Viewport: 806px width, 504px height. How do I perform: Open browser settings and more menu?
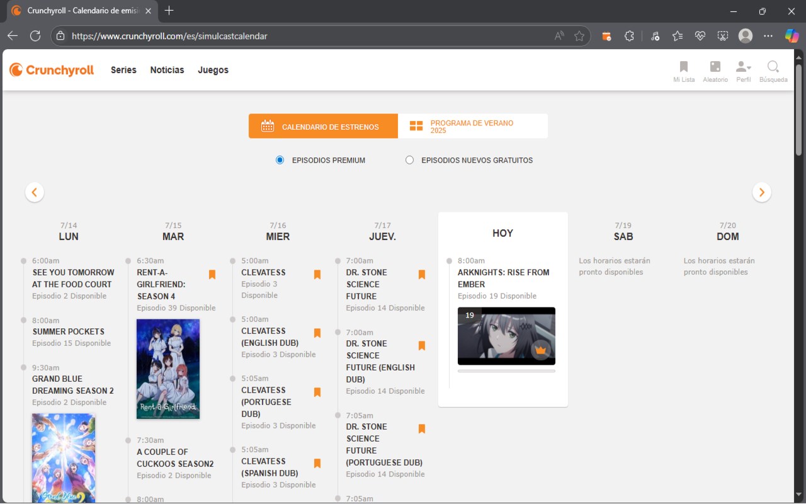(768, 36)
